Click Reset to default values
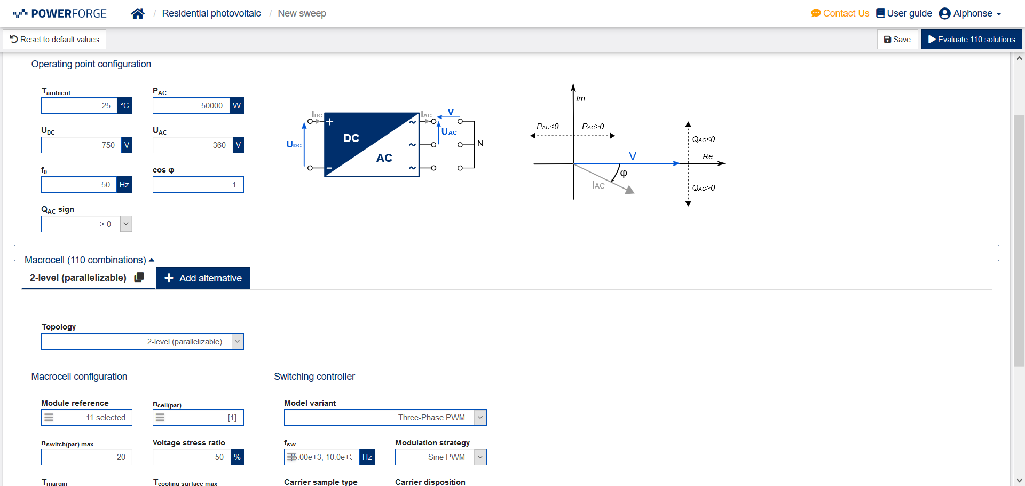The height and width of the screenshot is (486, 1025). point(54,40)
